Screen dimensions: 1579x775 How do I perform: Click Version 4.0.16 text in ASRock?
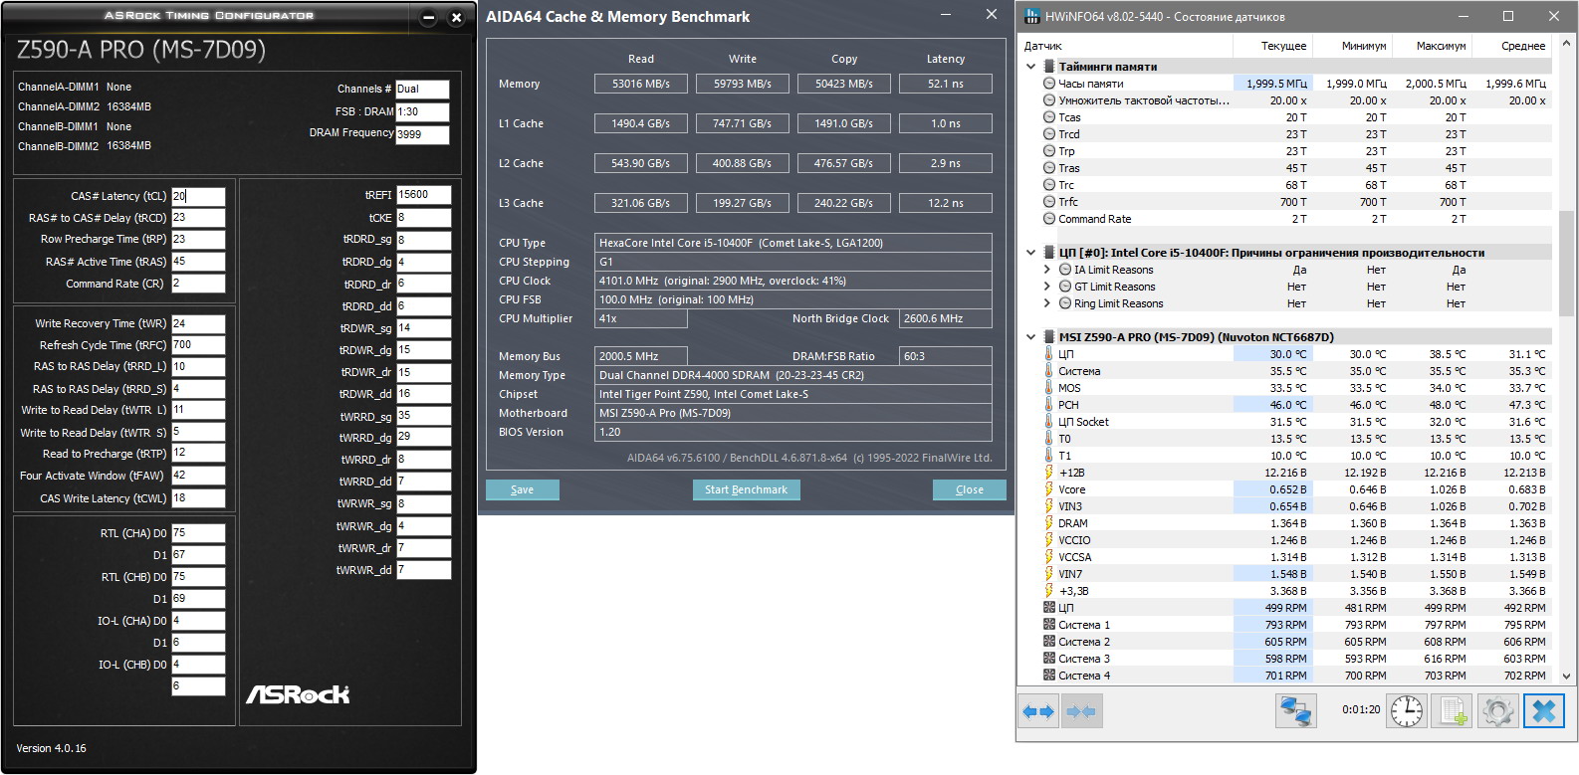coord(51,748)
